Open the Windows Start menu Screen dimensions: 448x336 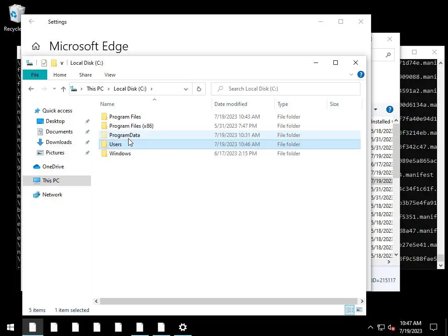(x=11, y=327)
